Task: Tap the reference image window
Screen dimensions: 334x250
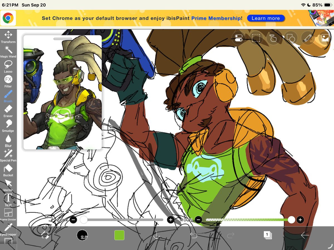Action: click(x=63, y=92)
